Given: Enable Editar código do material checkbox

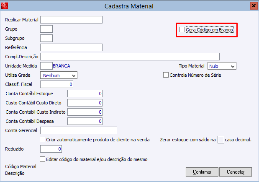Looking at the screenshot, I should pyautogui.click(x=42, y=159).
